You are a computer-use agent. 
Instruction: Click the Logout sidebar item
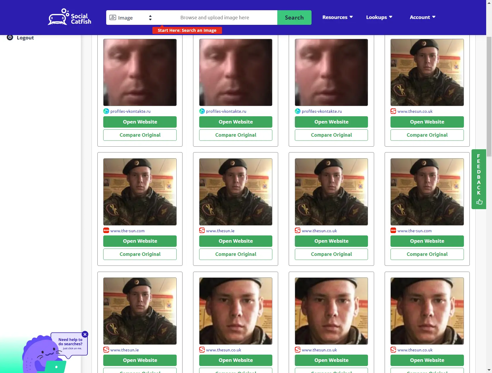pyautogui.click(x=25, y=38)
